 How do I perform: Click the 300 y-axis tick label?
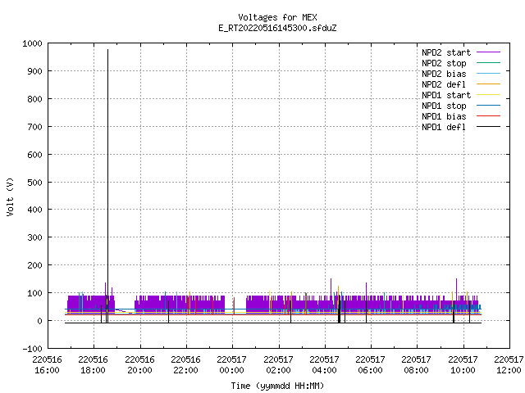34,237
